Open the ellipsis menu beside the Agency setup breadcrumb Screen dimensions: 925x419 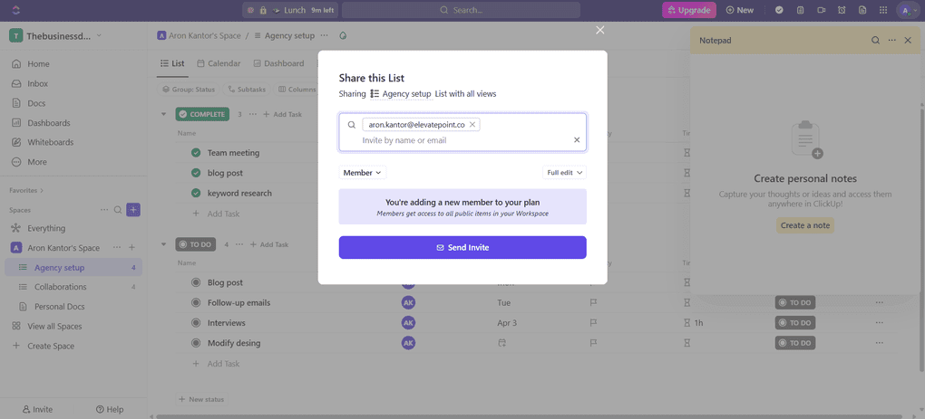(x=325, y=35)
